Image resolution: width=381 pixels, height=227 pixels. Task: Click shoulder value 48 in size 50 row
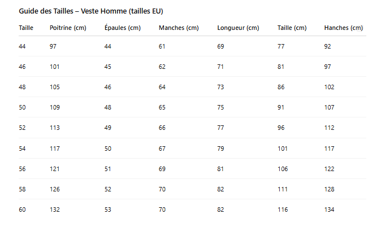(x=108, y=107)
